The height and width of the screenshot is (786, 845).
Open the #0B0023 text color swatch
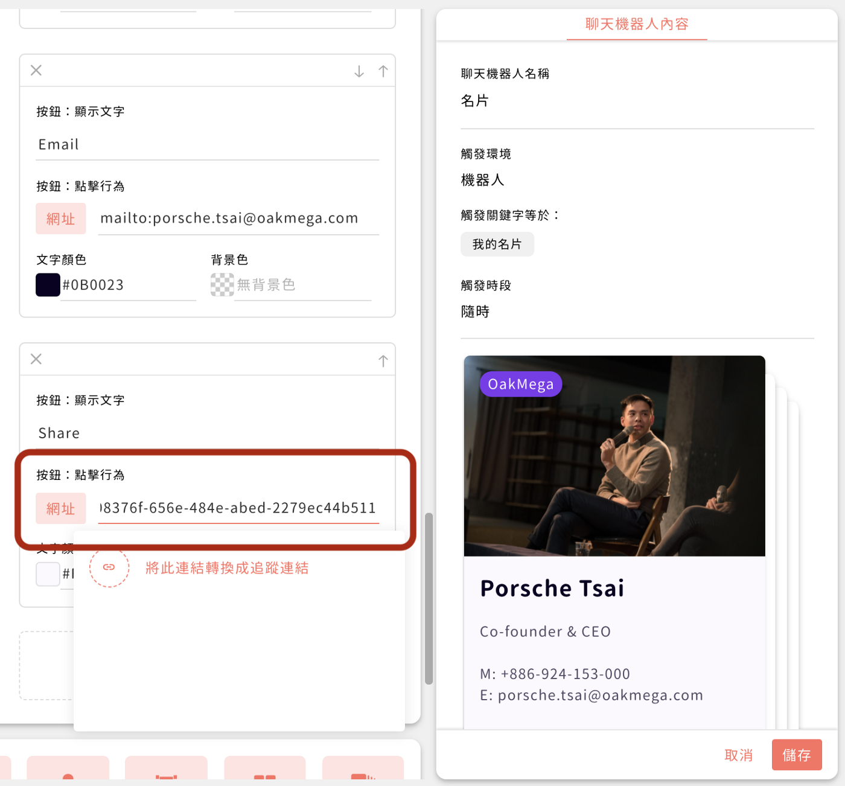coord(48,285)
